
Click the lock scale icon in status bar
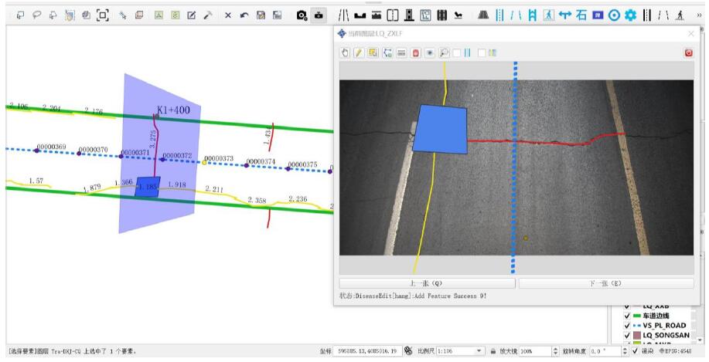[493, 350]
